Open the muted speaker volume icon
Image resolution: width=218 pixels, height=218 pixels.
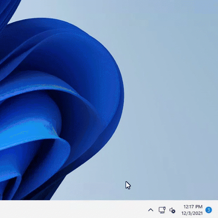click(172, 210)
